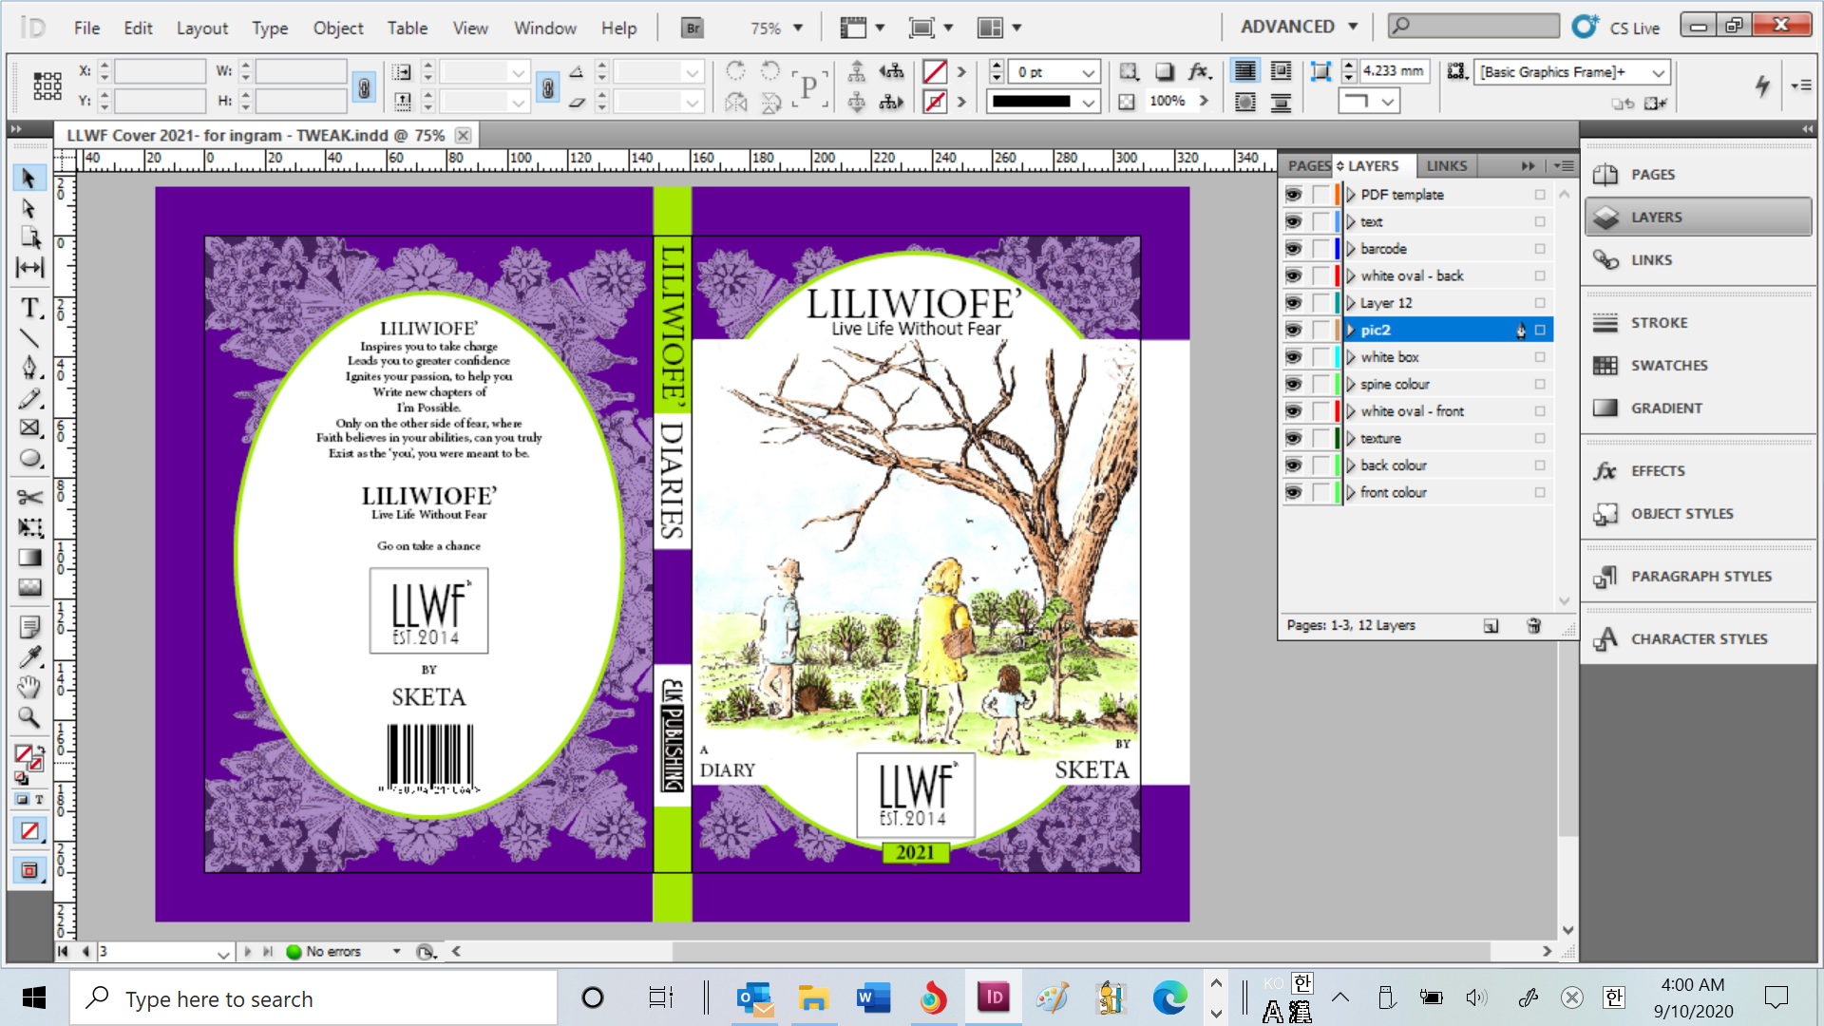1824x1026 pixels.
Task: Open the Swatches panel
Action: point(1668,365)
